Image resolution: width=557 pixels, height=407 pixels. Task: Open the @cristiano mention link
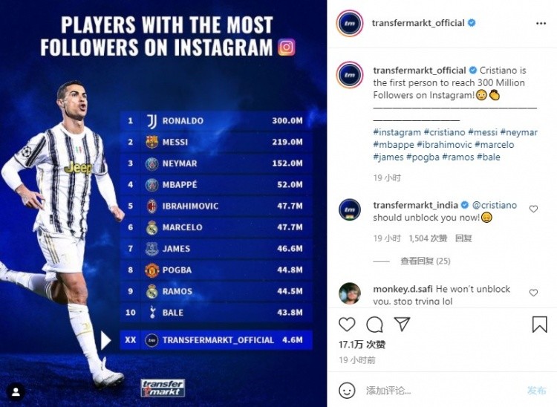coord(495,205)
